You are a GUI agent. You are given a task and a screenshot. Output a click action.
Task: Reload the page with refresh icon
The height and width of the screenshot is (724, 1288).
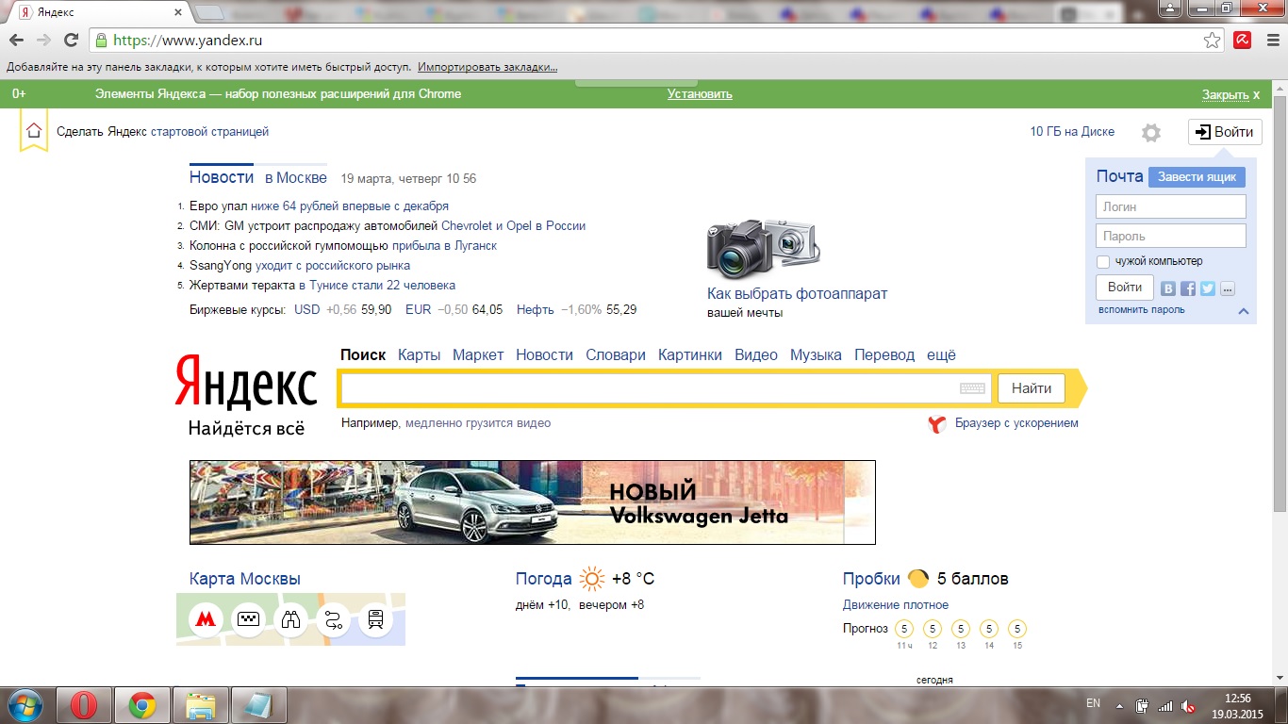[71, 40]
